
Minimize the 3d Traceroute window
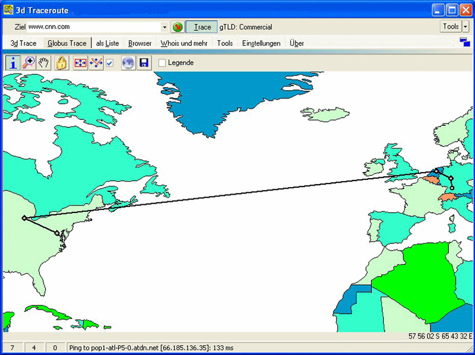click(438, 10)
